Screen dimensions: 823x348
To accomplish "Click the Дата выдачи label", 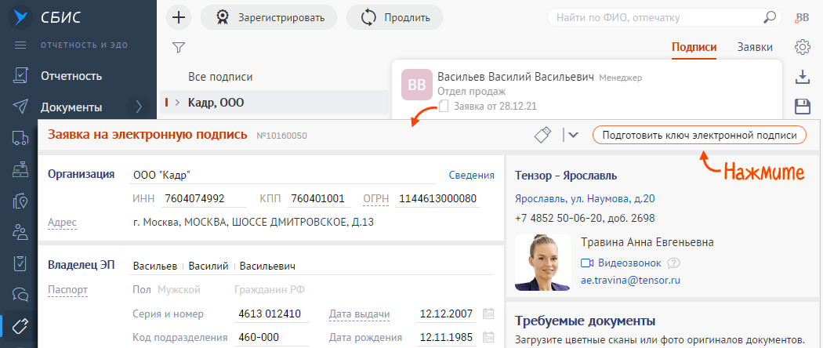I will [360, 314].
